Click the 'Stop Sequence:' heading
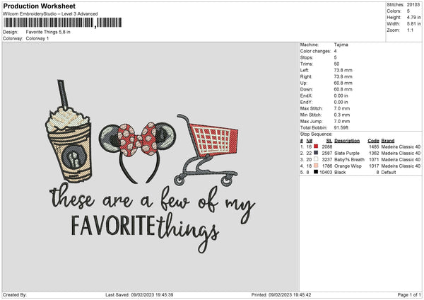424x300 pixels. point(316,134)
